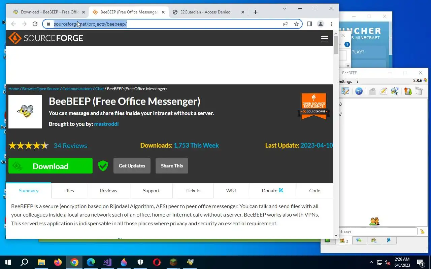431x269 pixels.
Task: Click the broom clear icon beside search user
Action: point(422,231)
